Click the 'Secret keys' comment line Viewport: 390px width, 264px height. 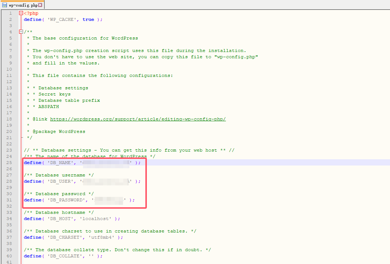(55, 94)
